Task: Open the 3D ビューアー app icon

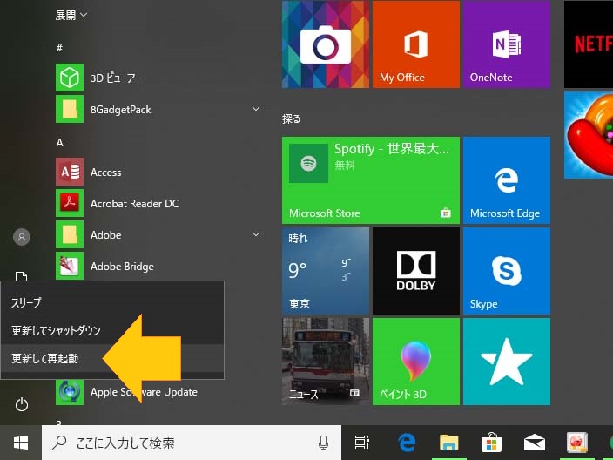Action: tap(70, 78)
